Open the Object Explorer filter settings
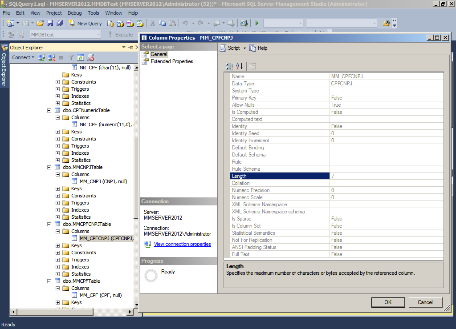Image resolution: width=456 pixels, height=329 pixels. (x=70, y=57)
